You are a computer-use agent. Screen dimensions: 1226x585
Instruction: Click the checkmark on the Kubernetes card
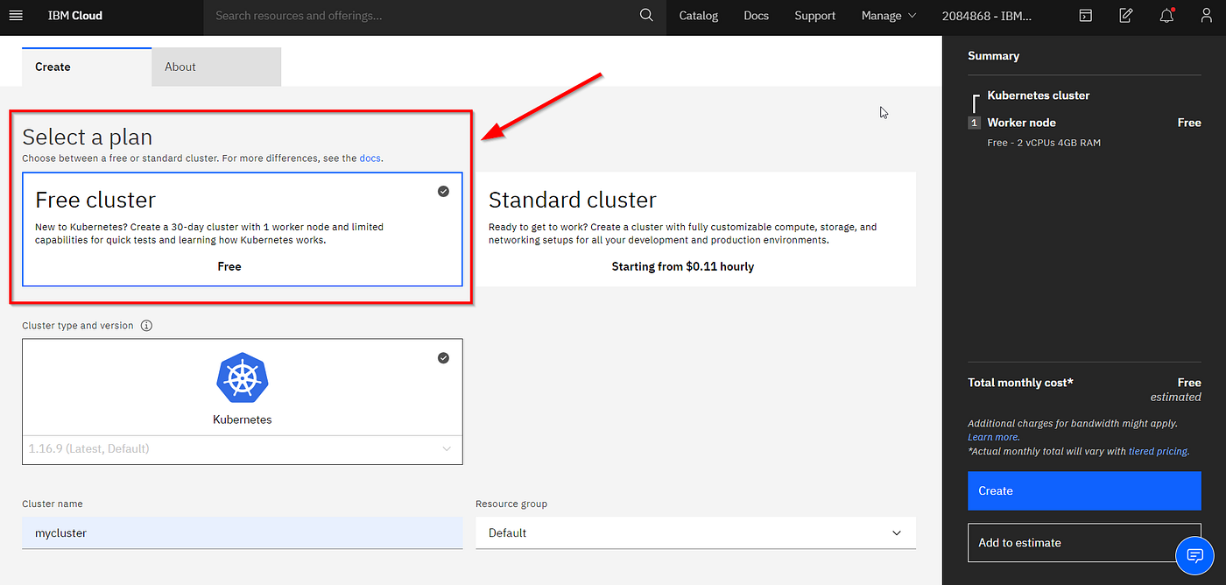[443, 357]
